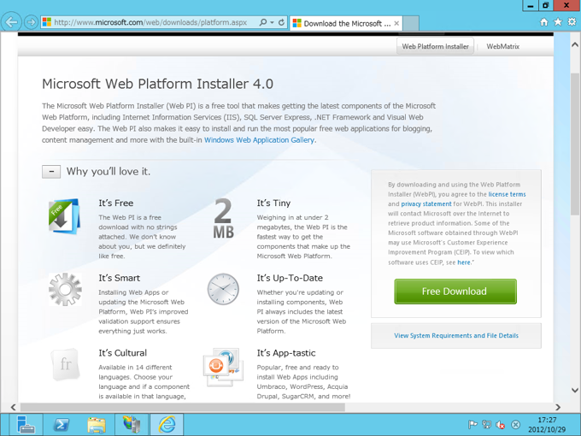Click Internet Explorer taskbar icon
581x436 pixels.
[167, 425]
